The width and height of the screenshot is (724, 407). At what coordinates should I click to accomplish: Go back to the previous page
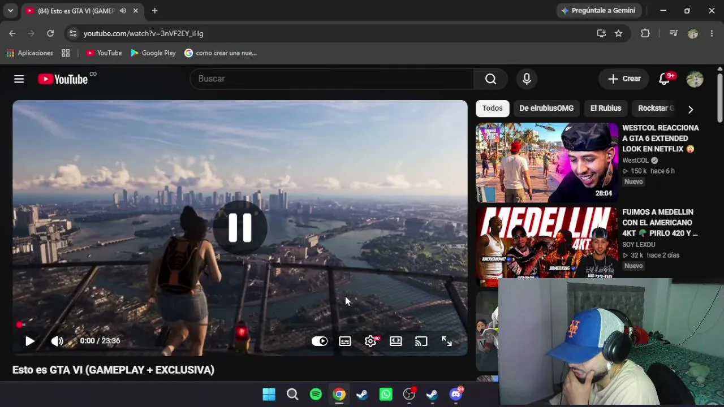click(12, 33)
